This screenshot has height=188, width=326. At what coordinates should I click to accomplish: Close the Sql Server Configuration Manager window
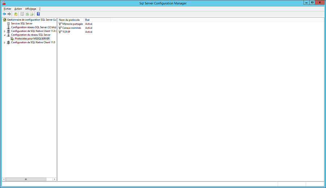point(320,3)
